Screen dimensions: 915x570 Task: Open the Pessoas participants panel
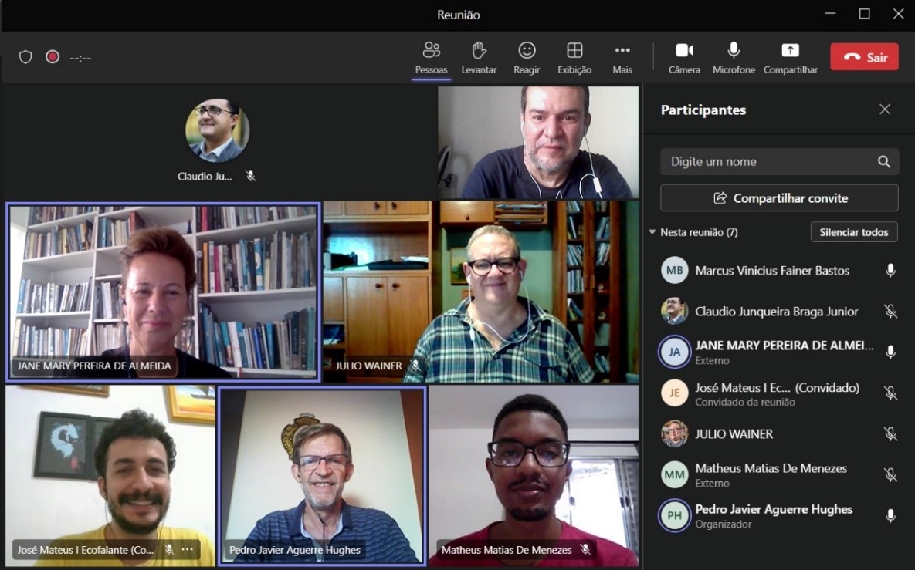click(431, 58)
